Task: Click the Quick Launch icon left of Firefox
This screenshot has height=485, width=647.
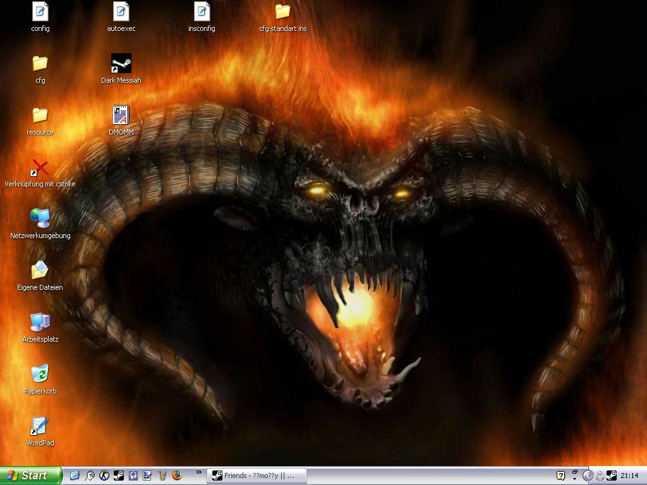Action: (x=162, y=476)
